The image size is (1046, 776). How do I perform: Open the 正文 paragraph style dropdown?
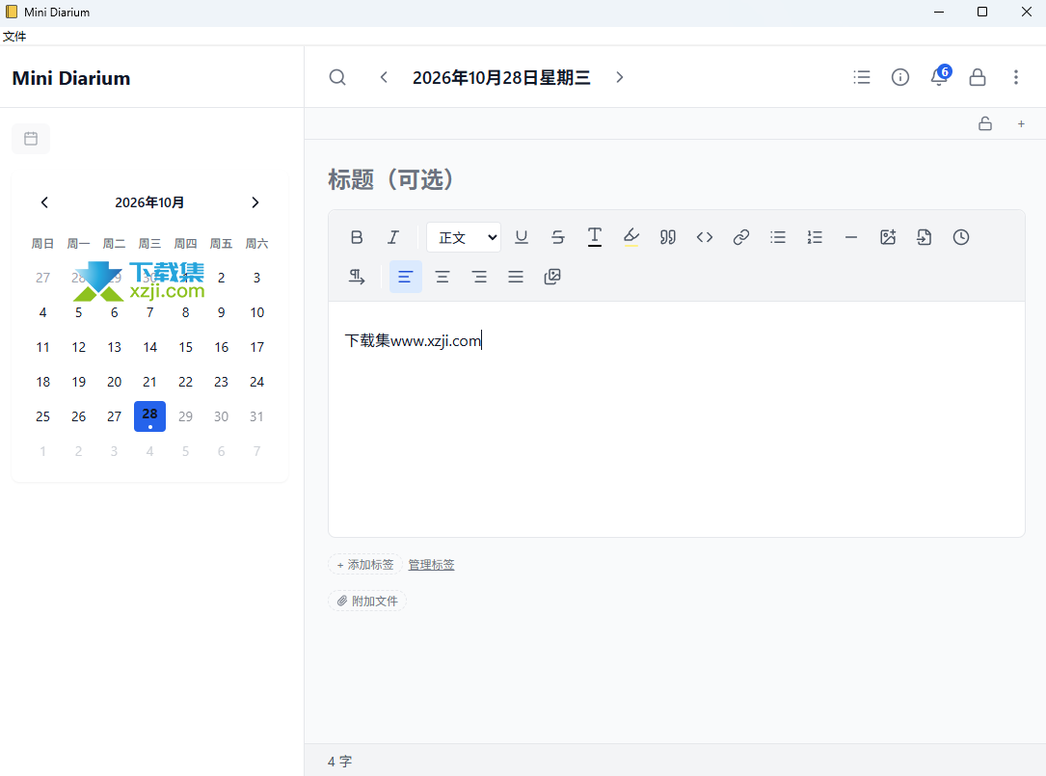point(464,237)
